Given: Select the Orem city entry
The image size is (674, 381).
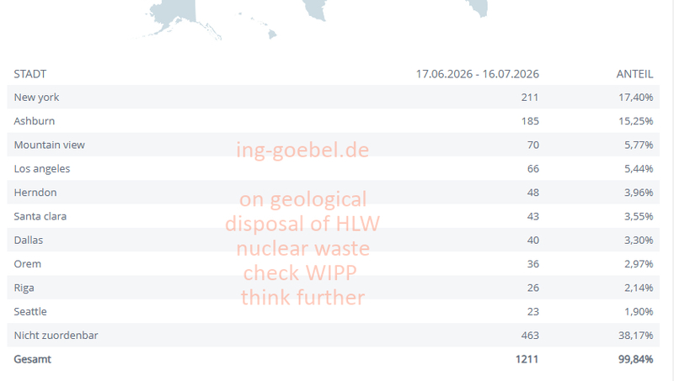Looking at the screenshot, I should point(333,264).
